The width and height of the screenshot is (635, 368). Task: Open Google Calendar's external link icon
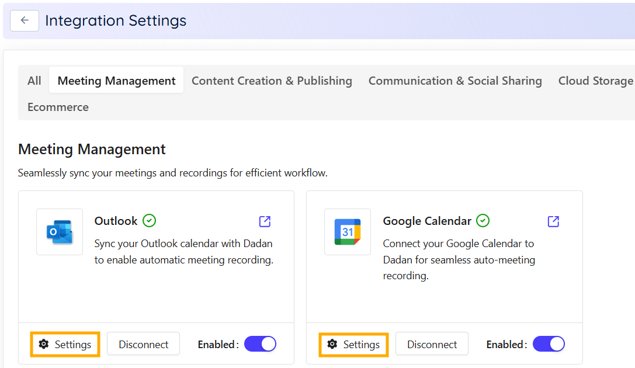553,221
